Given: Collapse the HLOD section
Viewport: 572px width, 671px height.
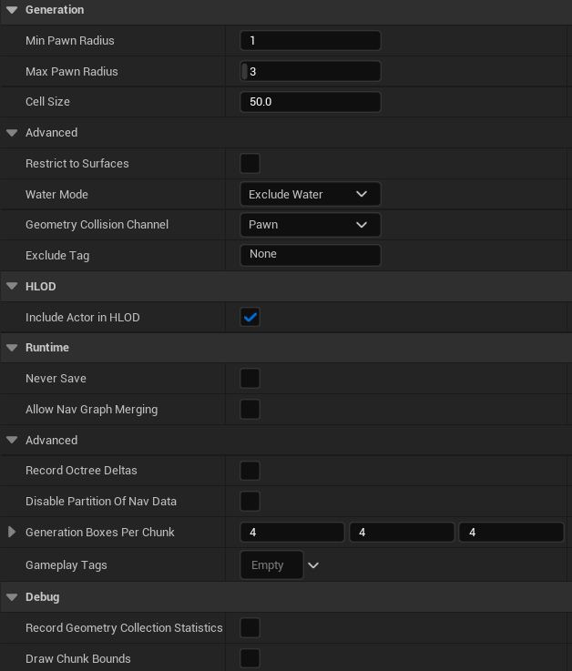Looking at the screenshot, I should coord(12,287).
